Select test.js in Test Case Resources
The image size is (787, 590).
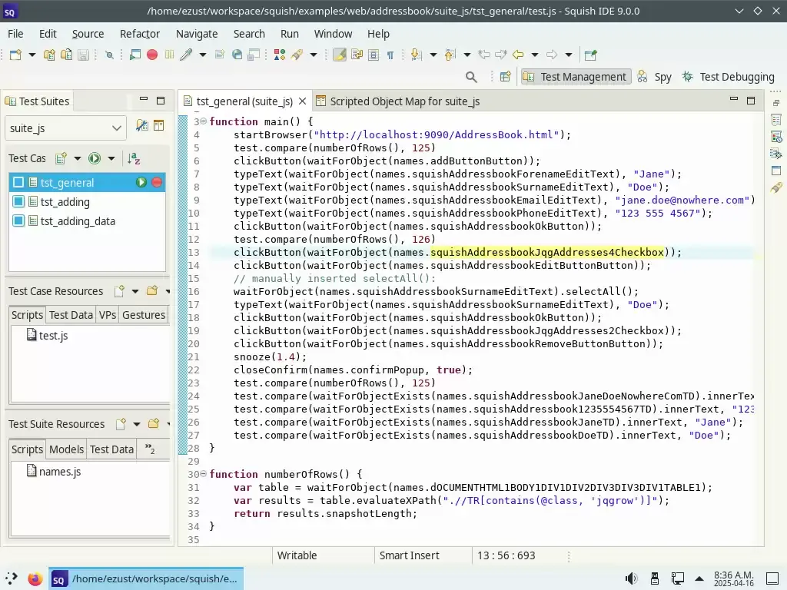pos(47,335)
